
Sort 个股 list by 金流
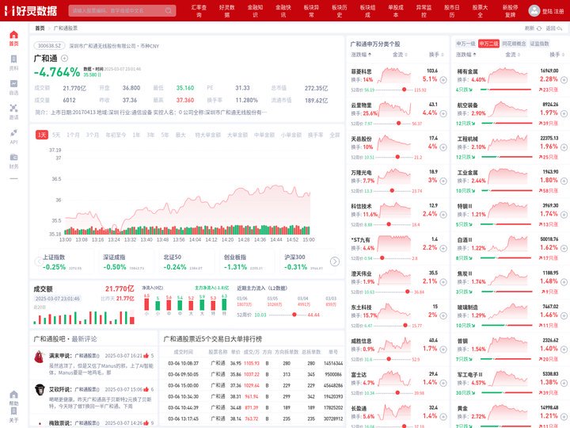(400, 55)
